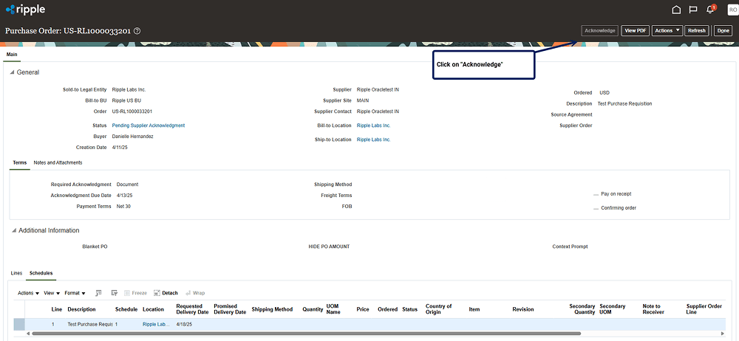739x341 pixels.
Task: Switch to Notes and Attachments tab
Action: [x=58, y=162]
